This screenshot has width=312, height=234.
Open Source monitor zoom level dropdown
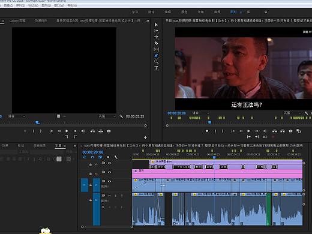pos(17,116)
